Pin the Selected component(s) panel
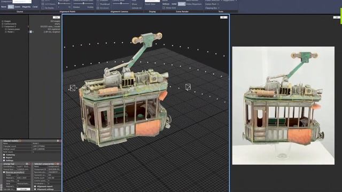The image size is (342, 192). [58, 164]
